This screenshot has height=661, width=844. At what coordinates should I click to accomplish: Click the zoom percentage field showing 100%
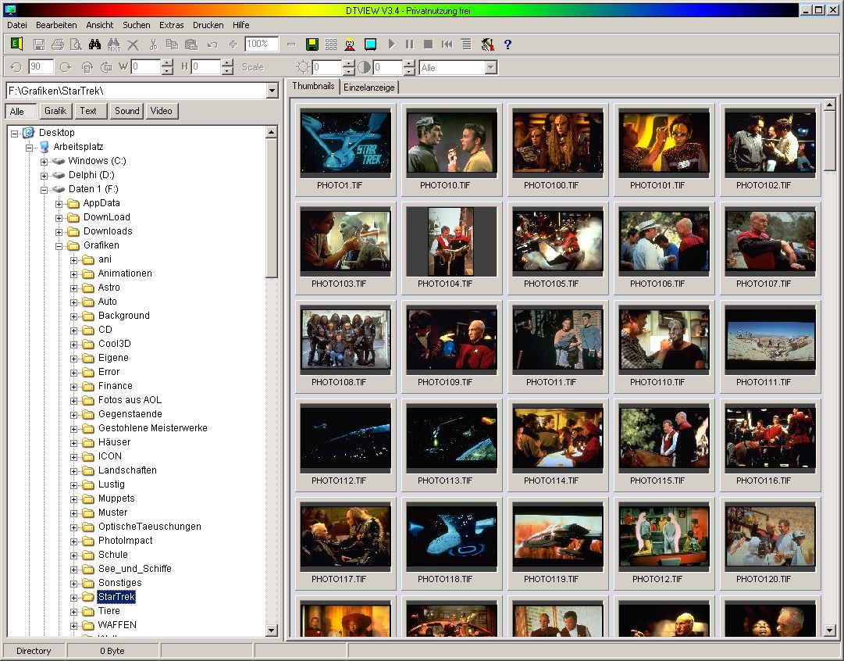coord(262,45)
